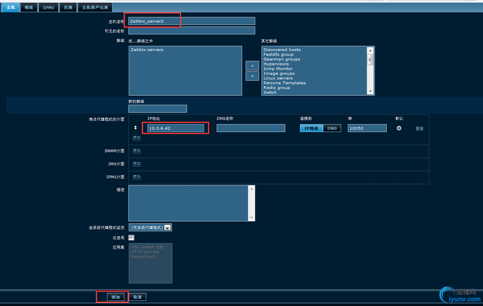
Task: Click "Keepalived" in the applications list
Action: coord(143,257)
